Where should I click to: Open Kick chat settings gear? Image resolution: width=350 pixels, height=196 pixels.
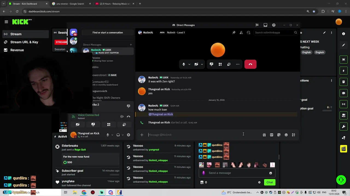(259, 182)
